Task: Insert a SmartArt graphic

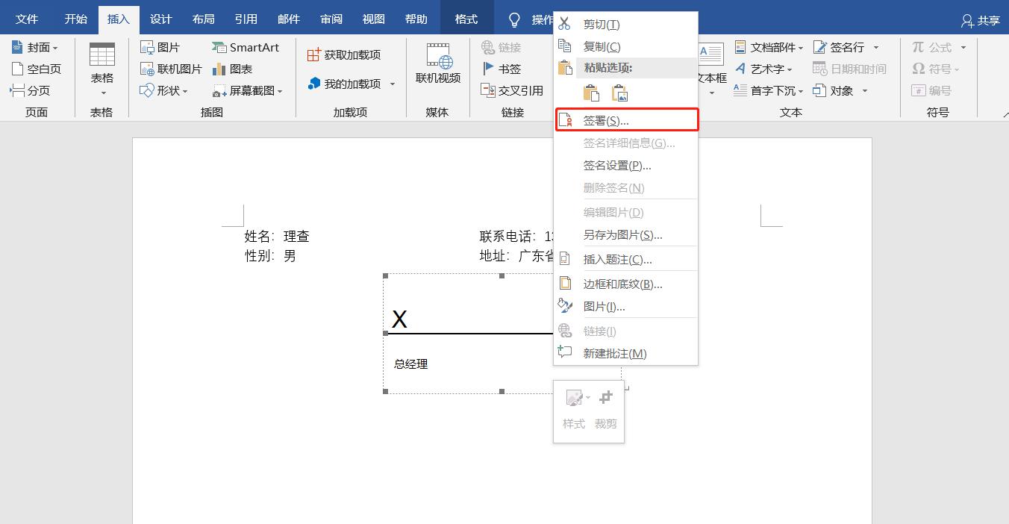Action: 246,46
